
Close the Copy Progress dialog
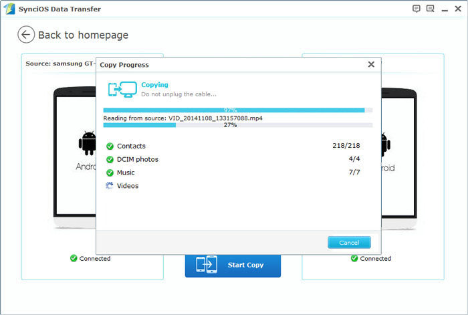(x=371, y=64)
